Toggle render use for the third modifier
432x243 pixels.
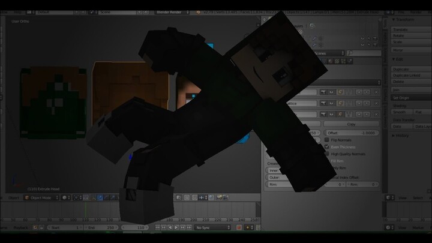coord(323,114)
